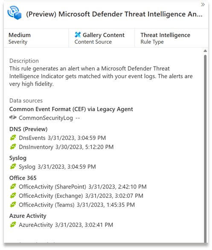212x250 pixels.
Task: Click the Rule Type label
Action: [152, 42]
